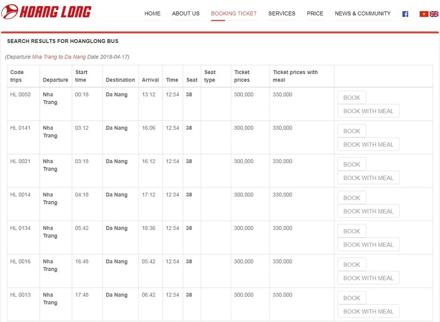Book trip HL 0134
The width and height of the screenshot is (440, 322).
click(351, 231)
